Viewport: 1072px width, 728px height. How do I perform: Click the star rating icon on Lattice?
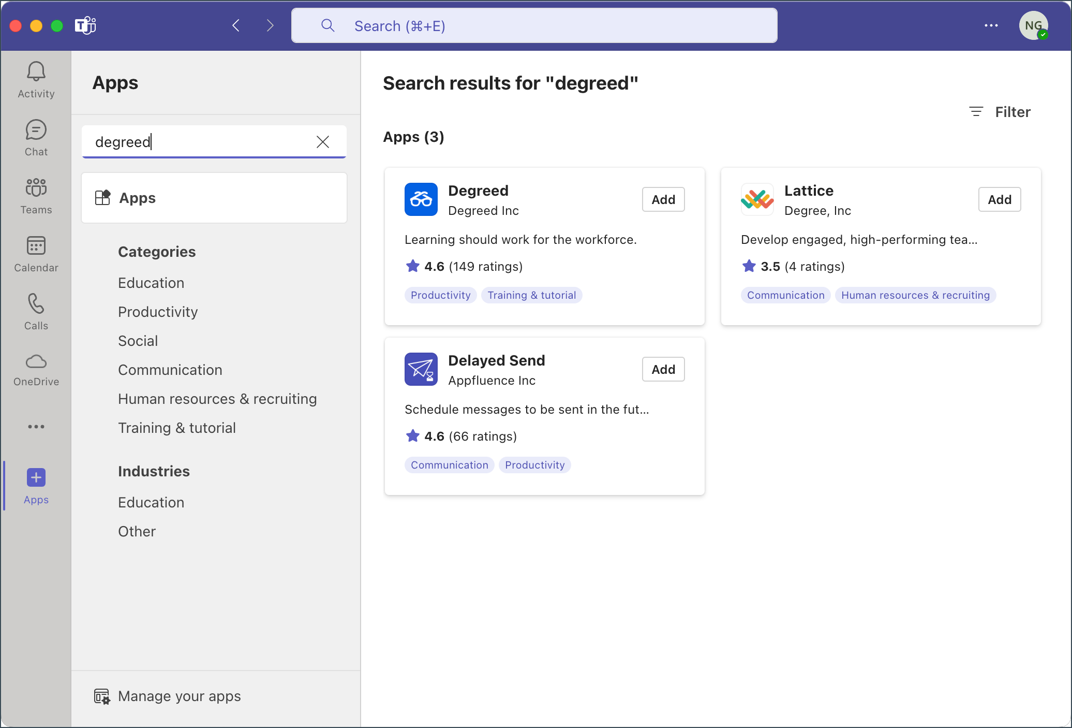tap(749, 266)
